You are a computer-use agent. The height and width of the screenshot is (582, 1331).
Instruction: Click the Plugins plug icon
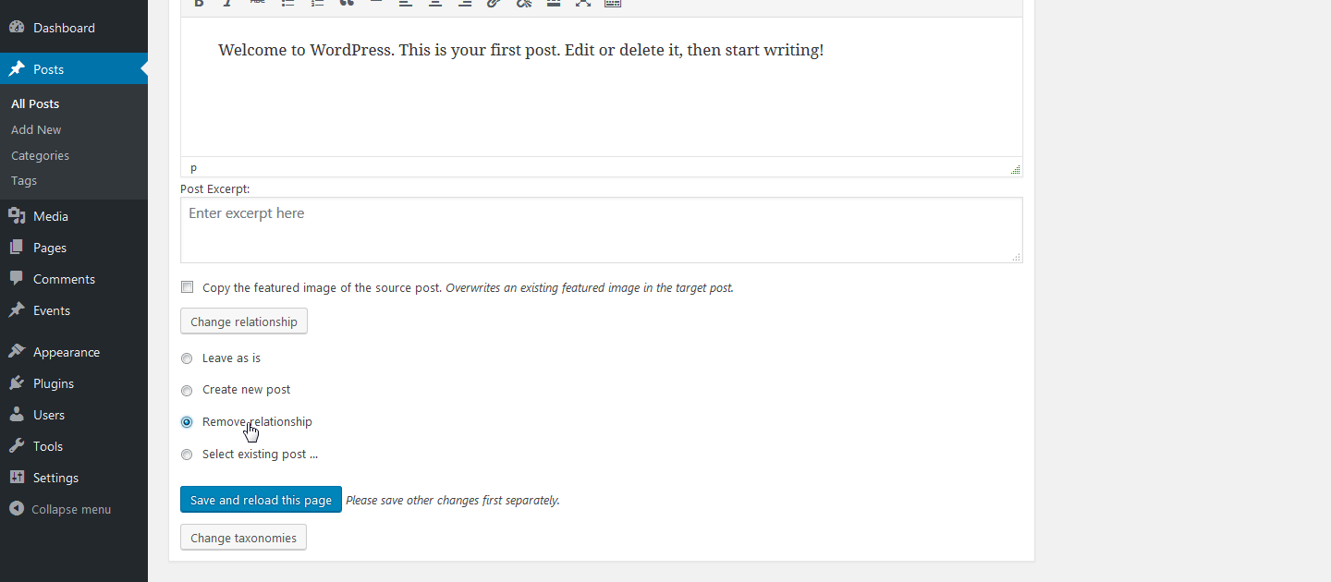[x=17, y=383]
